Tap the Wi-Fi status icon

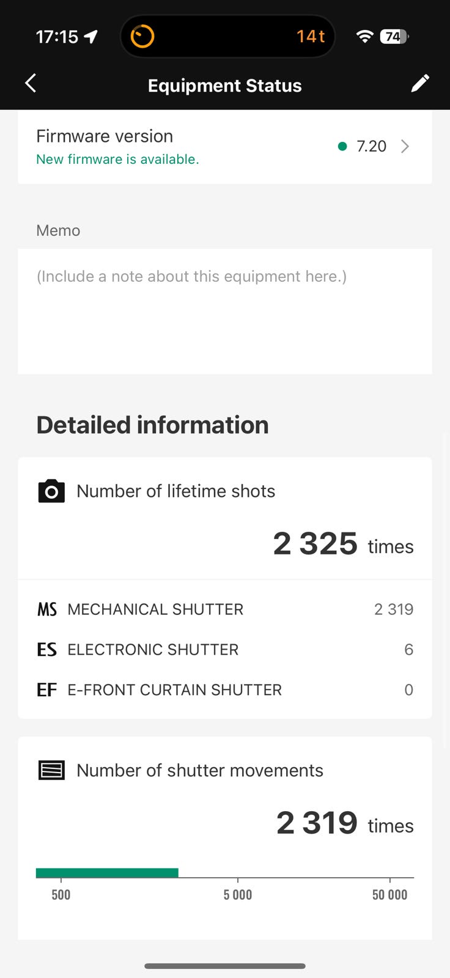click(x=364, y=37)
